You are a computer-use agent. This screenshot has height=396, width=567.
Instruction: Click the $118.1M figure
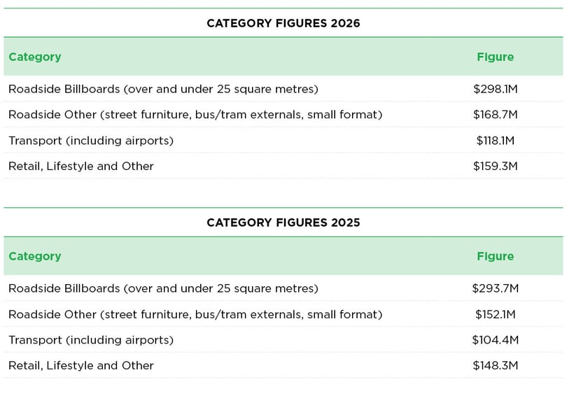496,140
